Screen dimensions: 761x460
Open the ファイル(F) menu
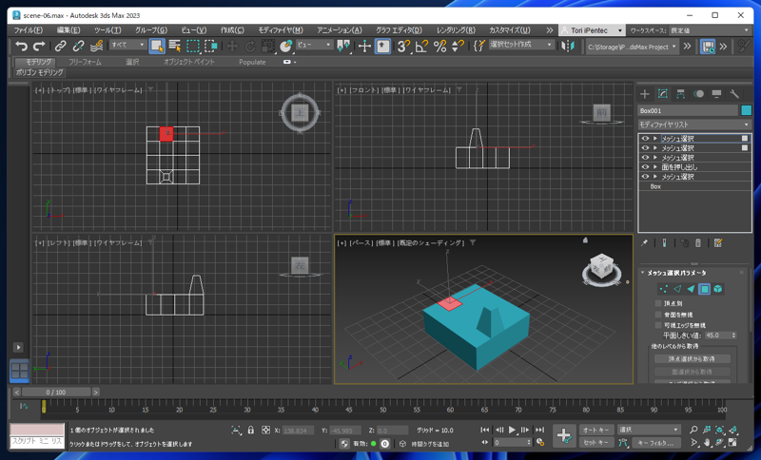[x=29, y=30]
